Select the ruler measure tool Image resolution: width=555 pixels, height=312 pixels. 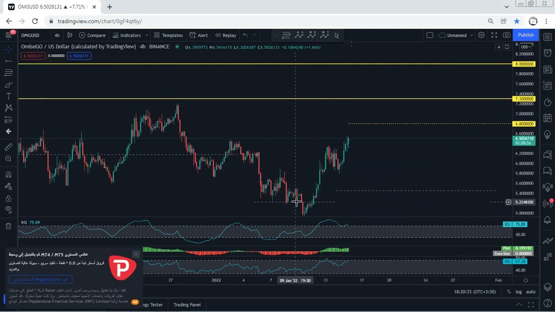tap(8, 147)
